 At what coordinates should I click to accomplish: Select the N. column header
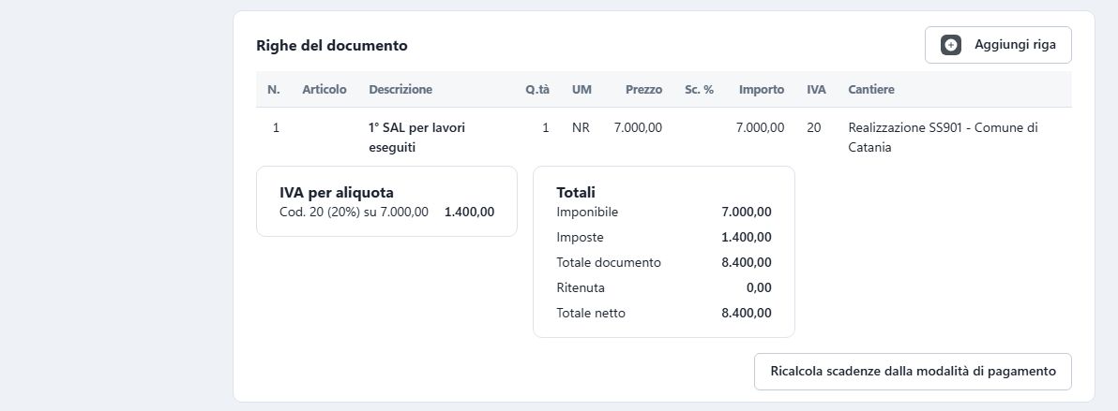(x=274, y=90)
